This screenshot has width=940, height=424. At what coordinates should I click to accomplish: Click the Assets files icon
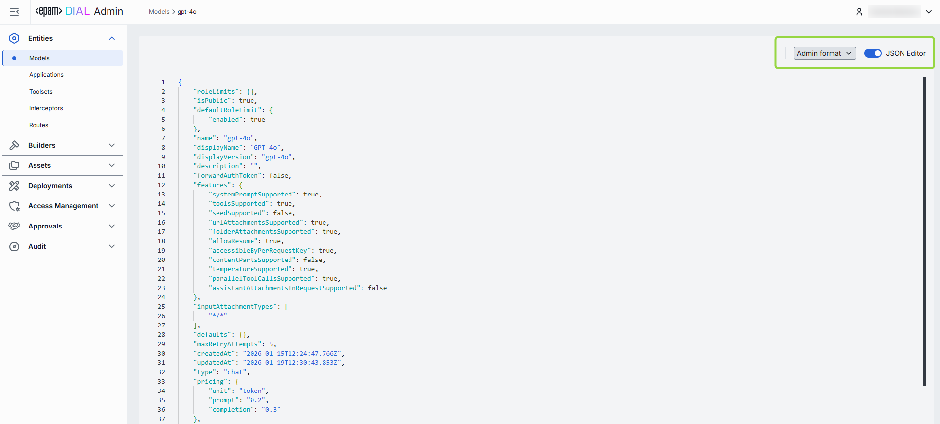(x=14, y=165)
